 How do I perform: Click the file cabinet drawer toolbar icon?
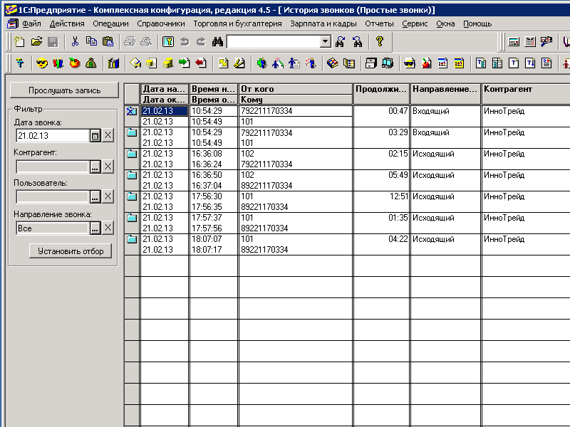[x=370, y=63]
